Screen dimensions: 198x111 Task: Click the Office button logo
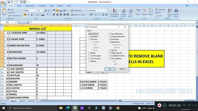pos(3,3)
